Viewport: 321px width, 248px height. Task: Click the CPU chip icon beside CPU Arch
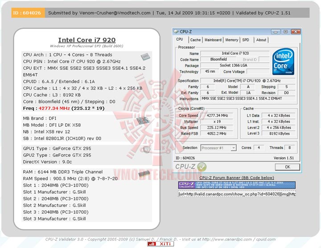point(145,57)
